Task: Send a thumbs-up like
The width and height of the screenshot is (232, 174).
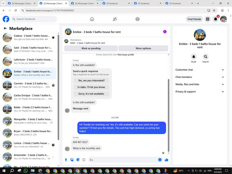Action: point(167,160)
